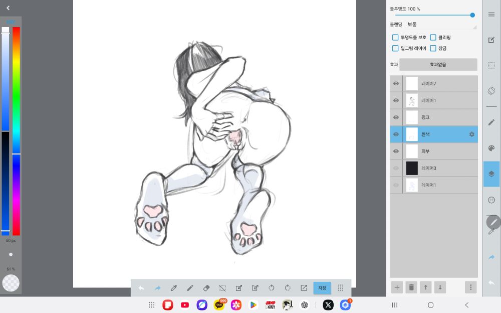Viewport: 501px width, 313px height.
Task: Show the hidden 레이어3 layer via eye icon
Action: point(396,169)
